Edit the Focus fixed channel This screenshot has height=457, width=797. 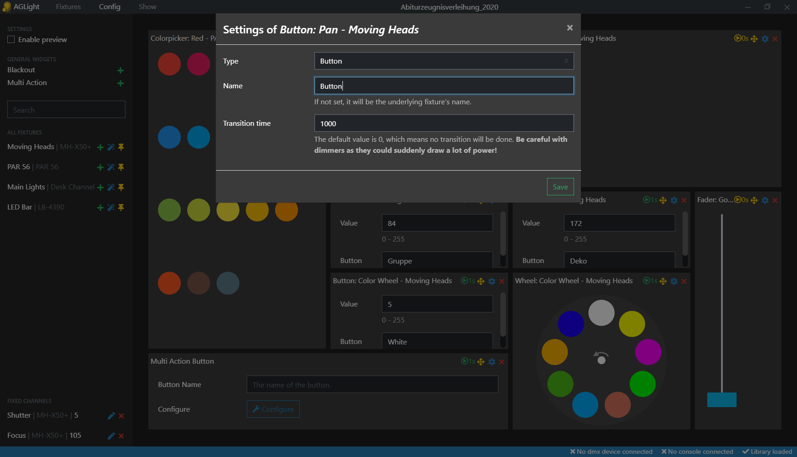coord(111,436)
